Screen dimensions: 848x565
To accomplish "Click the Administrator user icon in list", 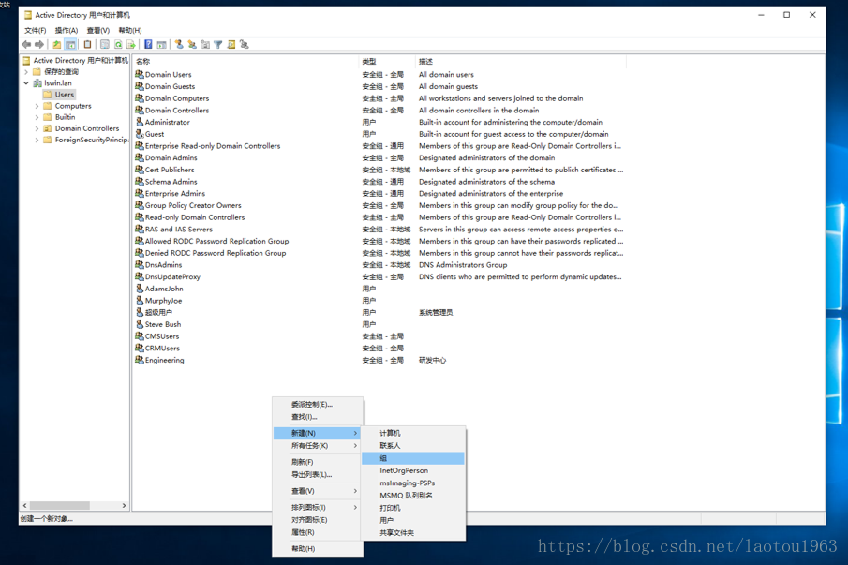I will tap(140, 122).
